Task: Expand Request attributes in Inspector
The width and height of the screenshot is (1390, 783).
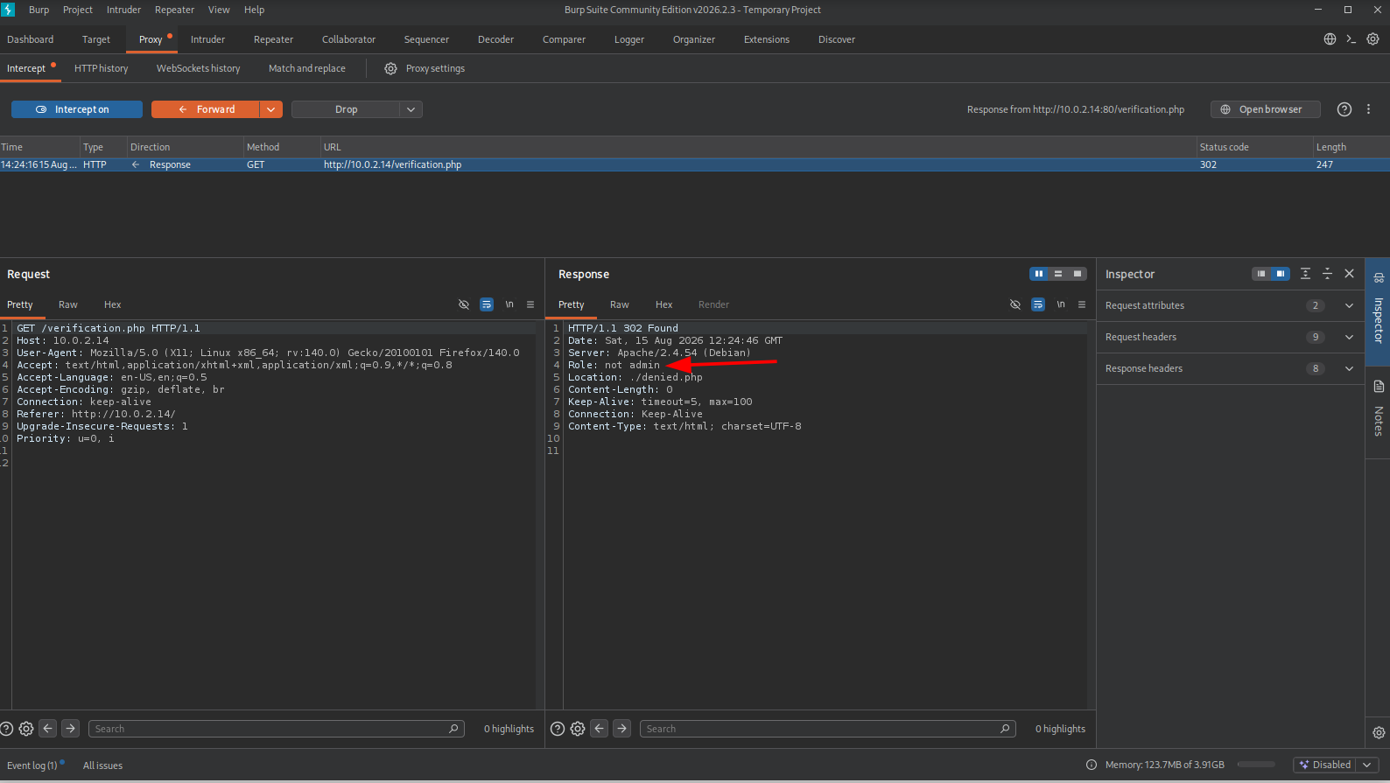Action: (x=1230, y=305)
